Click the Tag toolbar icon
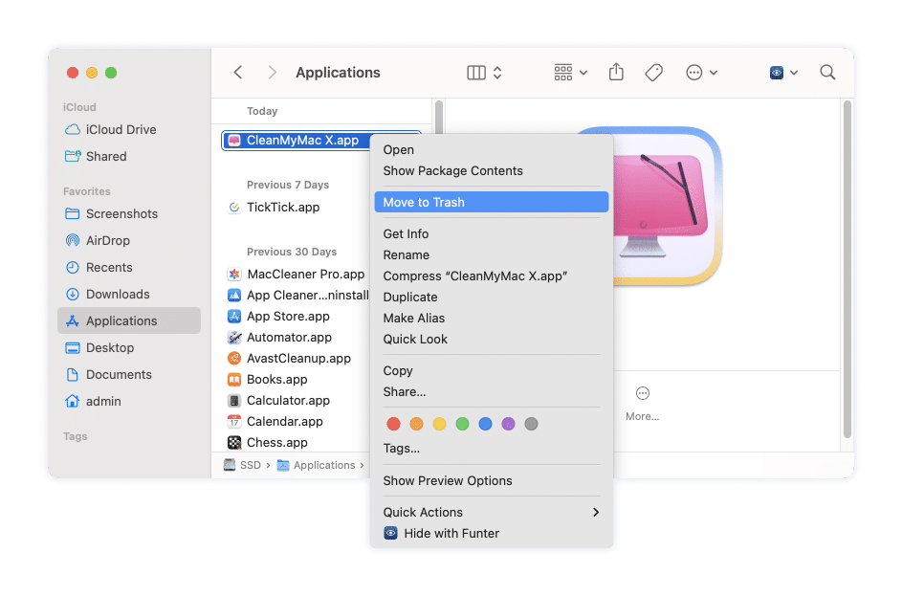 tap(654, 73)
